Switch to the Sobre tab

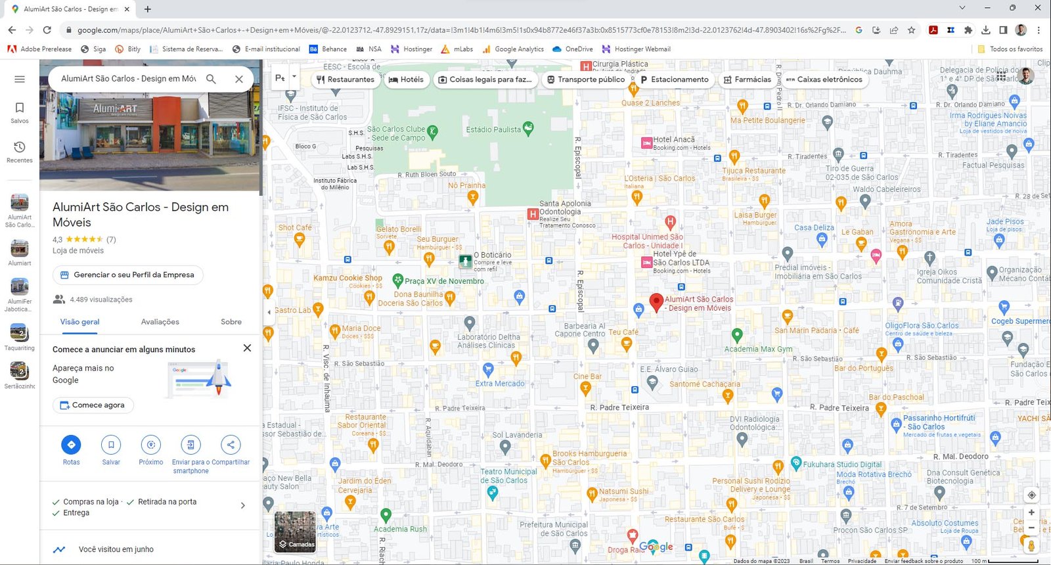231,322
